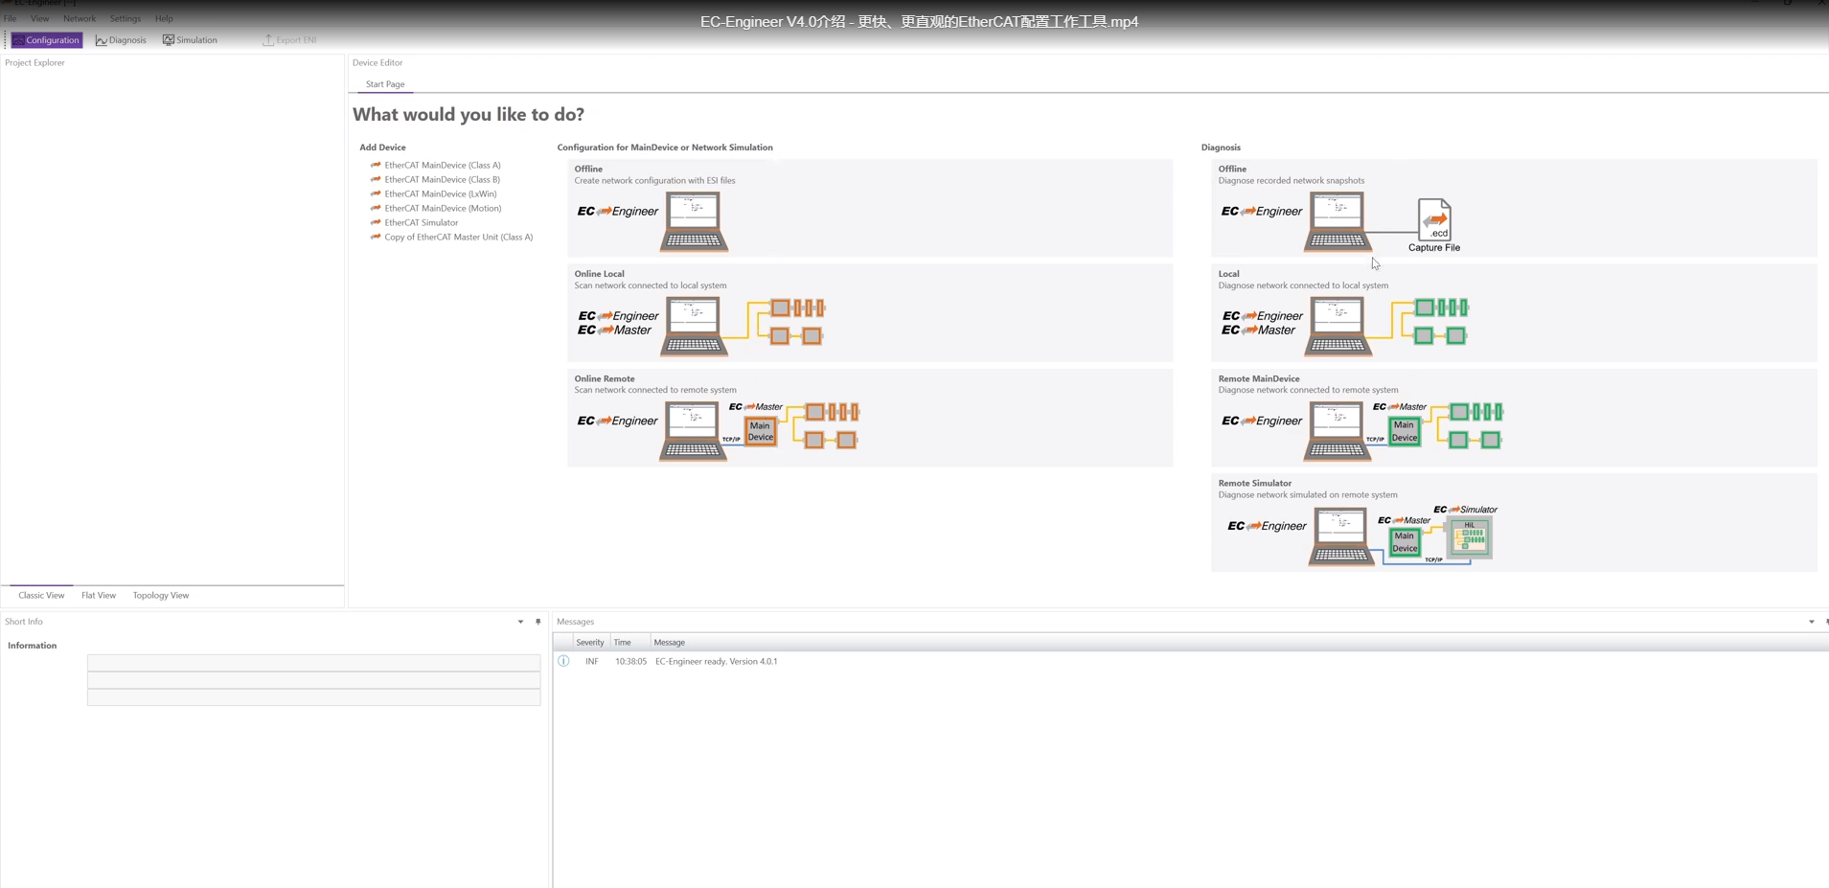The image size is (1829, 888).
Task: Select the Start Page tab
Action: pyautogui.click(x=385, y=84)
